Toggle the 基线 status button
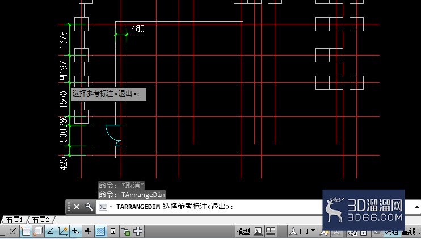 [x=409, y=232]
